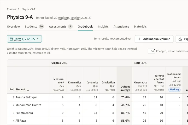Viewport: 188px width, 125px height.
Task: Switch to the Overview tab
Action: [x=13, y=27]
